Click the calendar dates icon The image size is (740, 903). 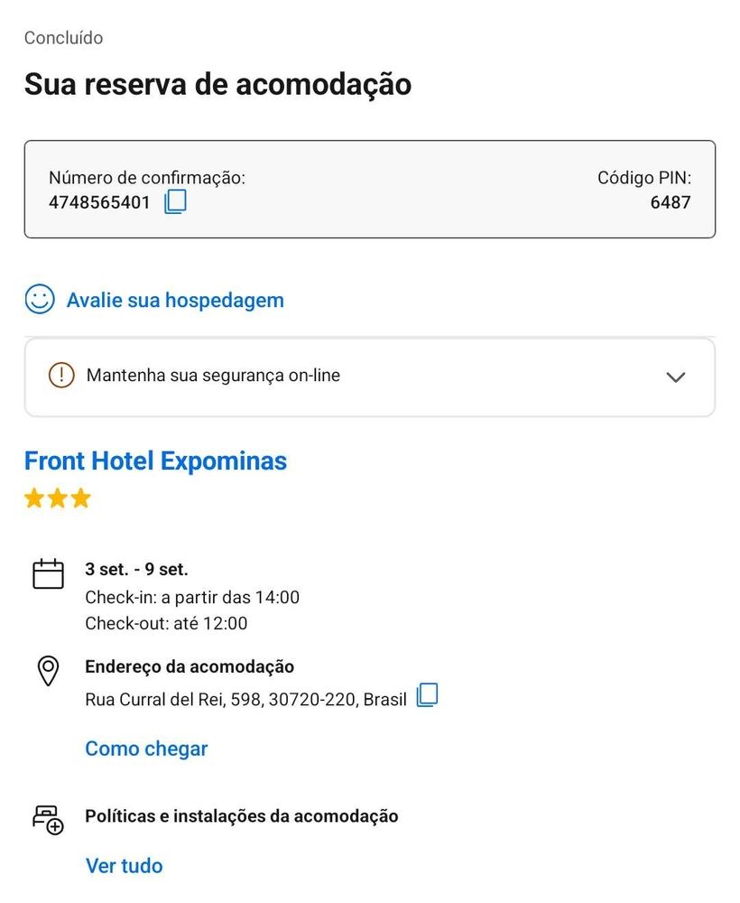(x=48, y=574)
